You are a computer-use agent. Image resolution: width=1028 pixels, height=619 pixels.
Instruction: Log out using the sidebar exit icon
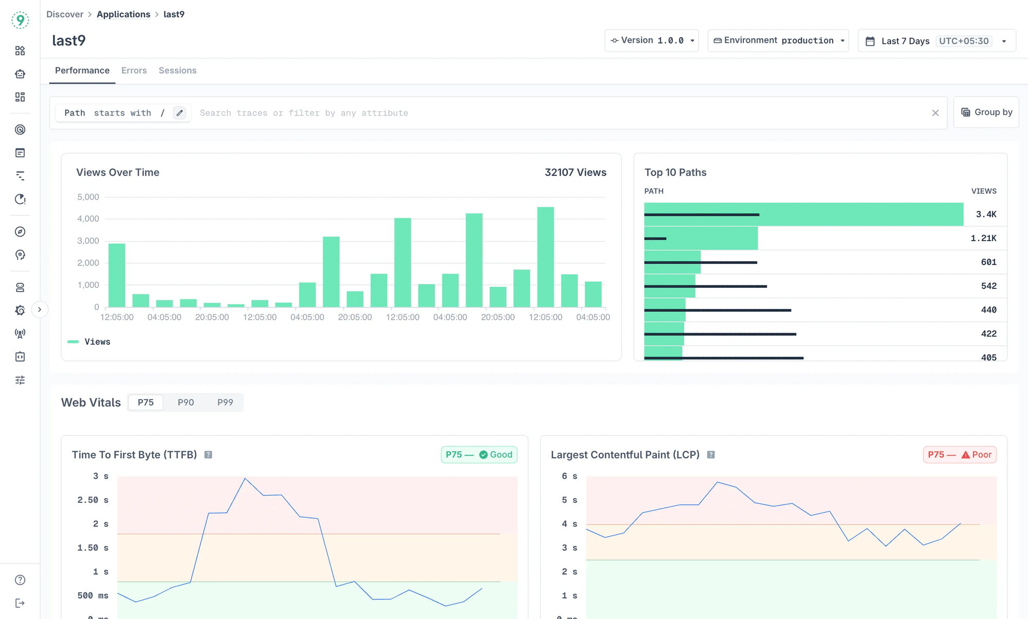pyautogui.click(x=20, y=603)
